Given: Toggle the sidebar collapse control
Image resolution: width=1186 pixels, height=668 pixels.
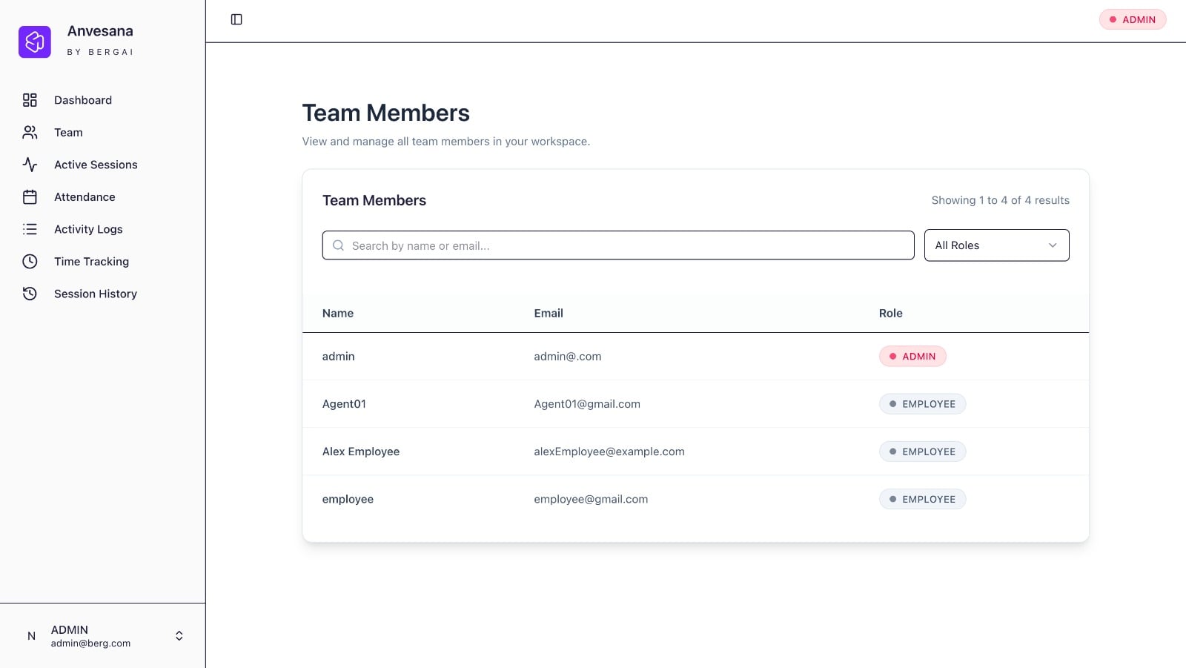Looking at the screenshot, I should pyautogui.click(x=237, y=19).
